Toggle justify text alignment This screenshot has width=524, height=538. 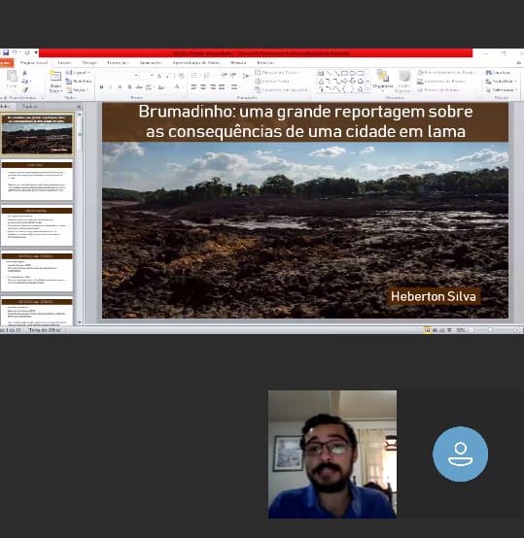[x=222, y=87]
